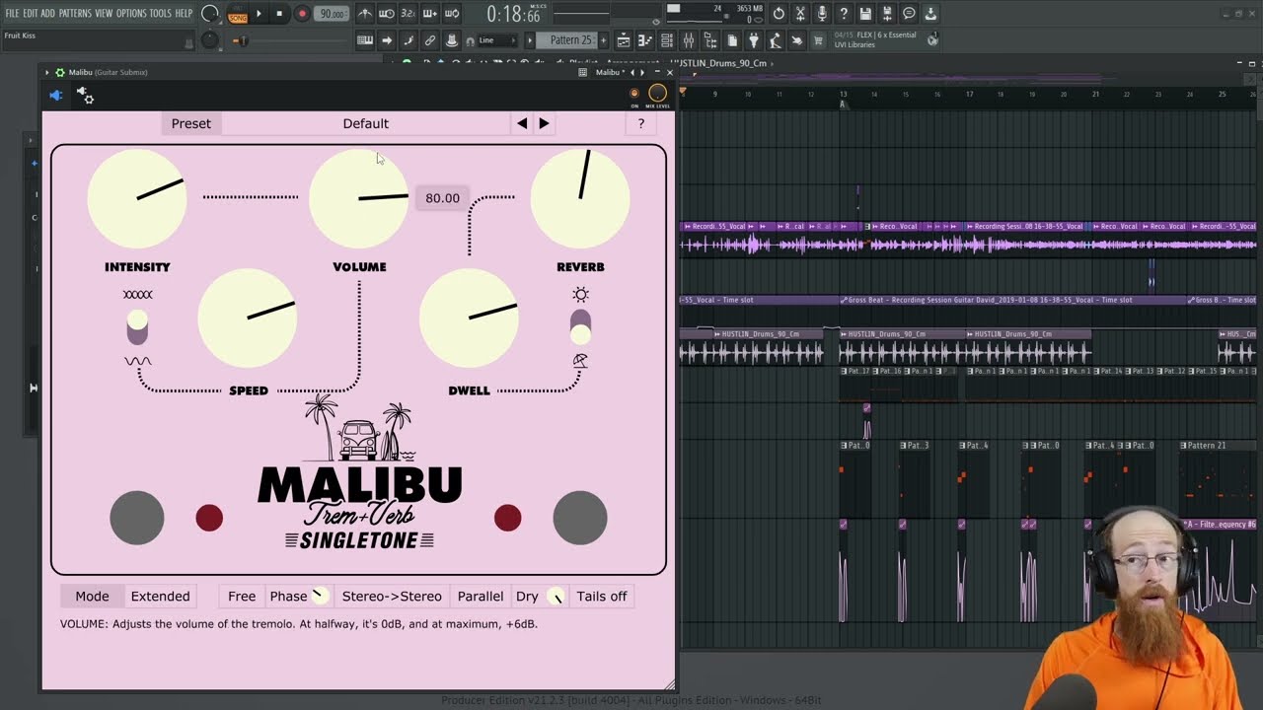Toggle the metronome icon
The height and width of the screenshot is (710, 1263).
(365, 14)
